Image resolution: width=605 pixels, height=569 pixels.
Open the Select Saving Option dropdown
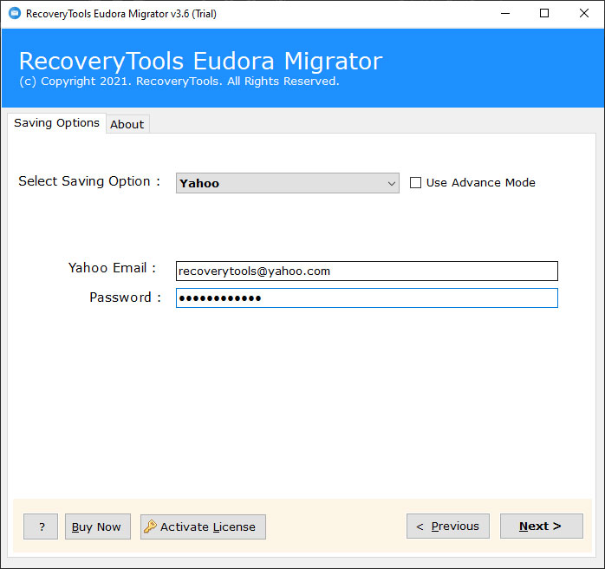click(288, 183)
